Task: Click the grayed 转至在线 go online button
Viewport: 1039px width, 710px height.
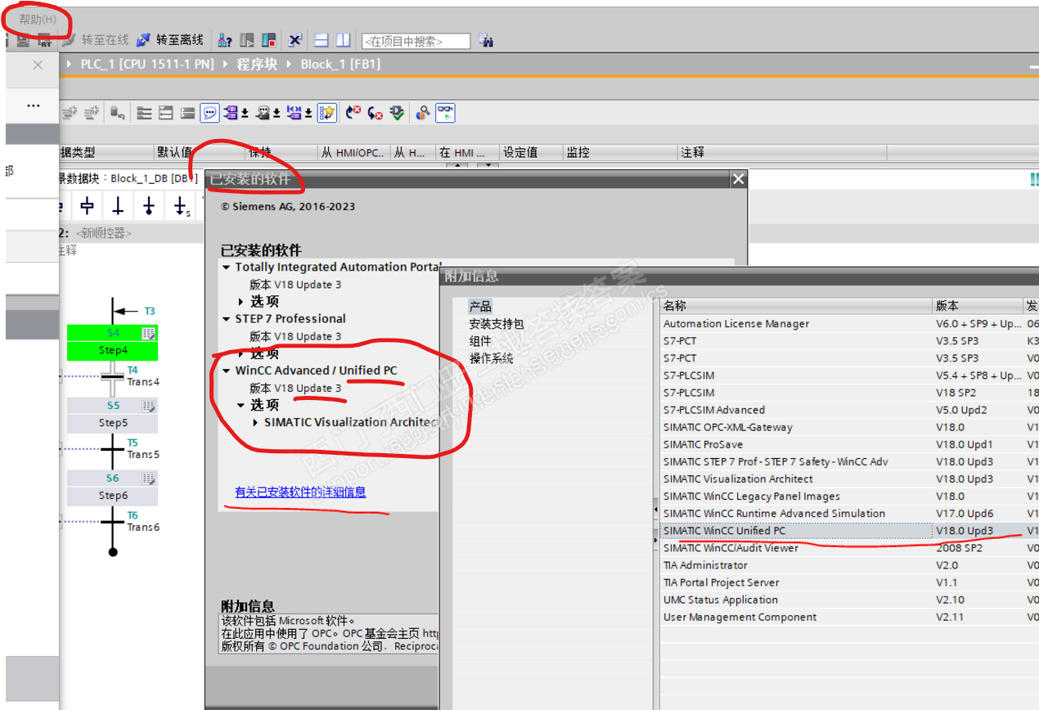Action: tap(96, 40)
